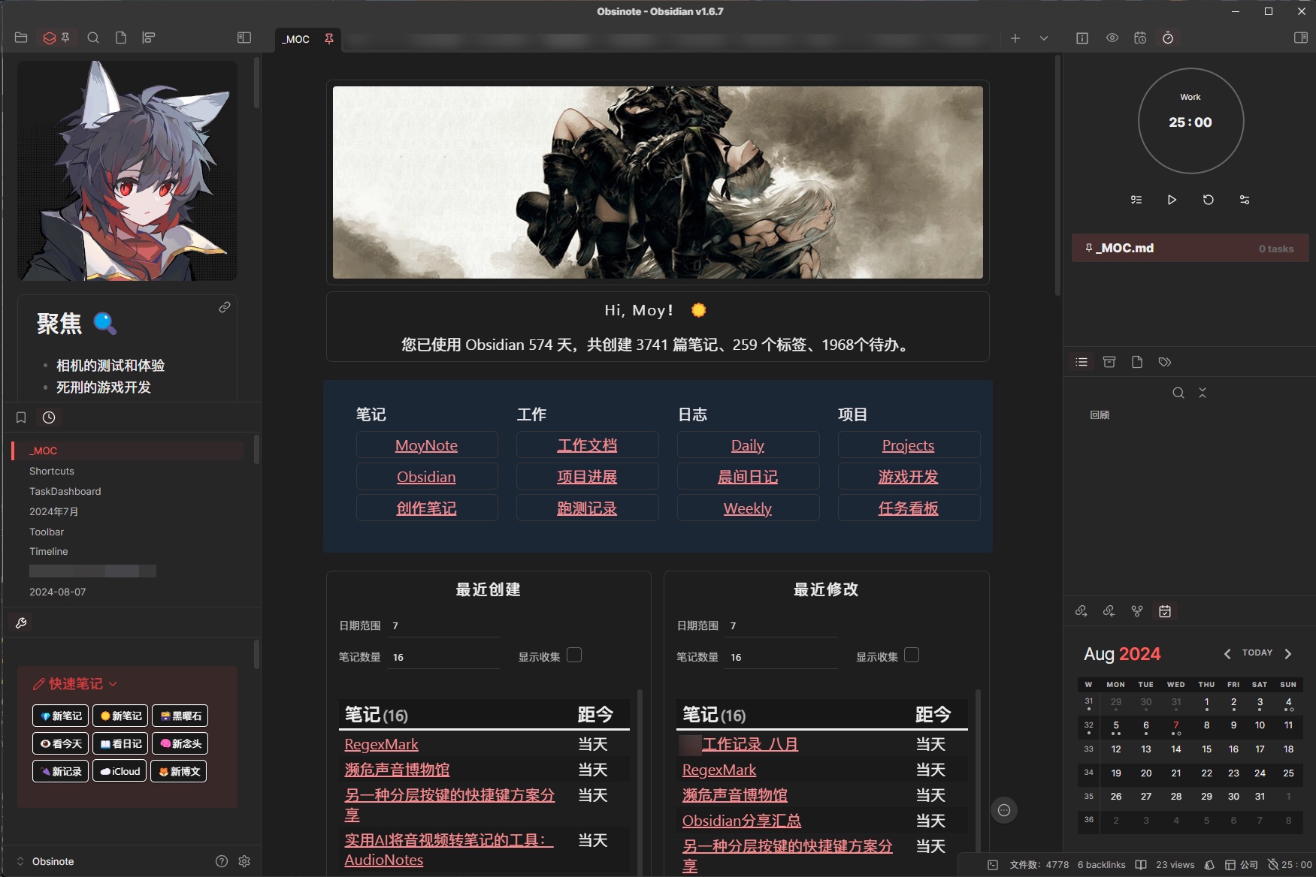The width and height of the screenshot is (1316, 877).
Task: Open calendar tab icon in lower right panel
Action: (x=1165, y=611)
